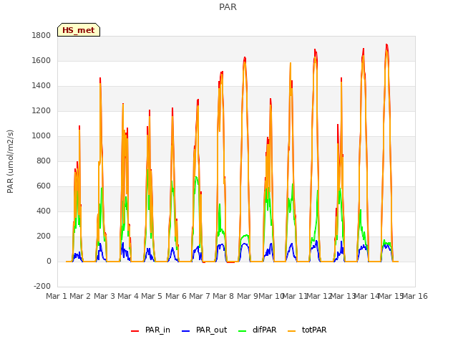The height and width of the screenshot is (344, 458).
Task: Toggle totPAR series in legend
Action: 307,330
